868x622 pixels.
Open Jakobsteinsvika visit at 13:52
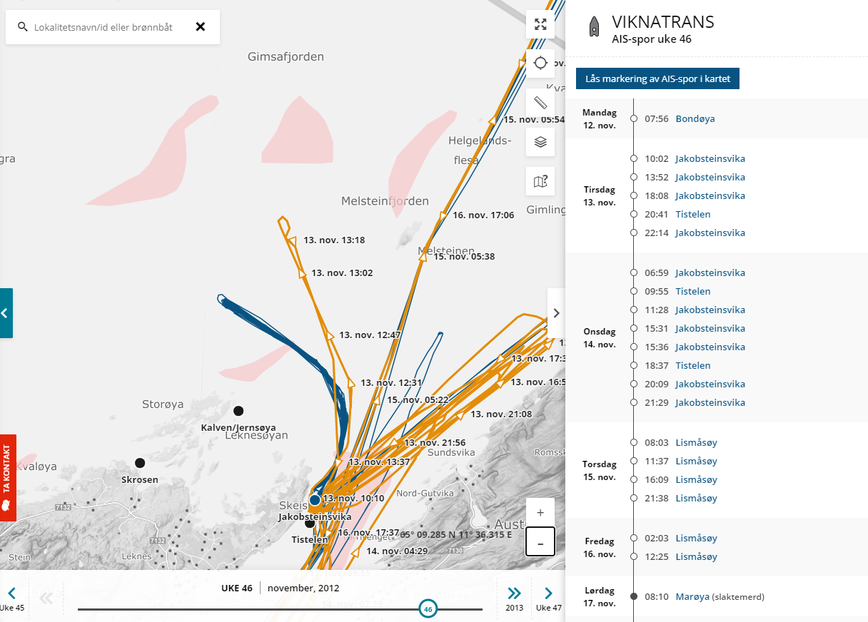pyautogui.click(x=710, y=177)
